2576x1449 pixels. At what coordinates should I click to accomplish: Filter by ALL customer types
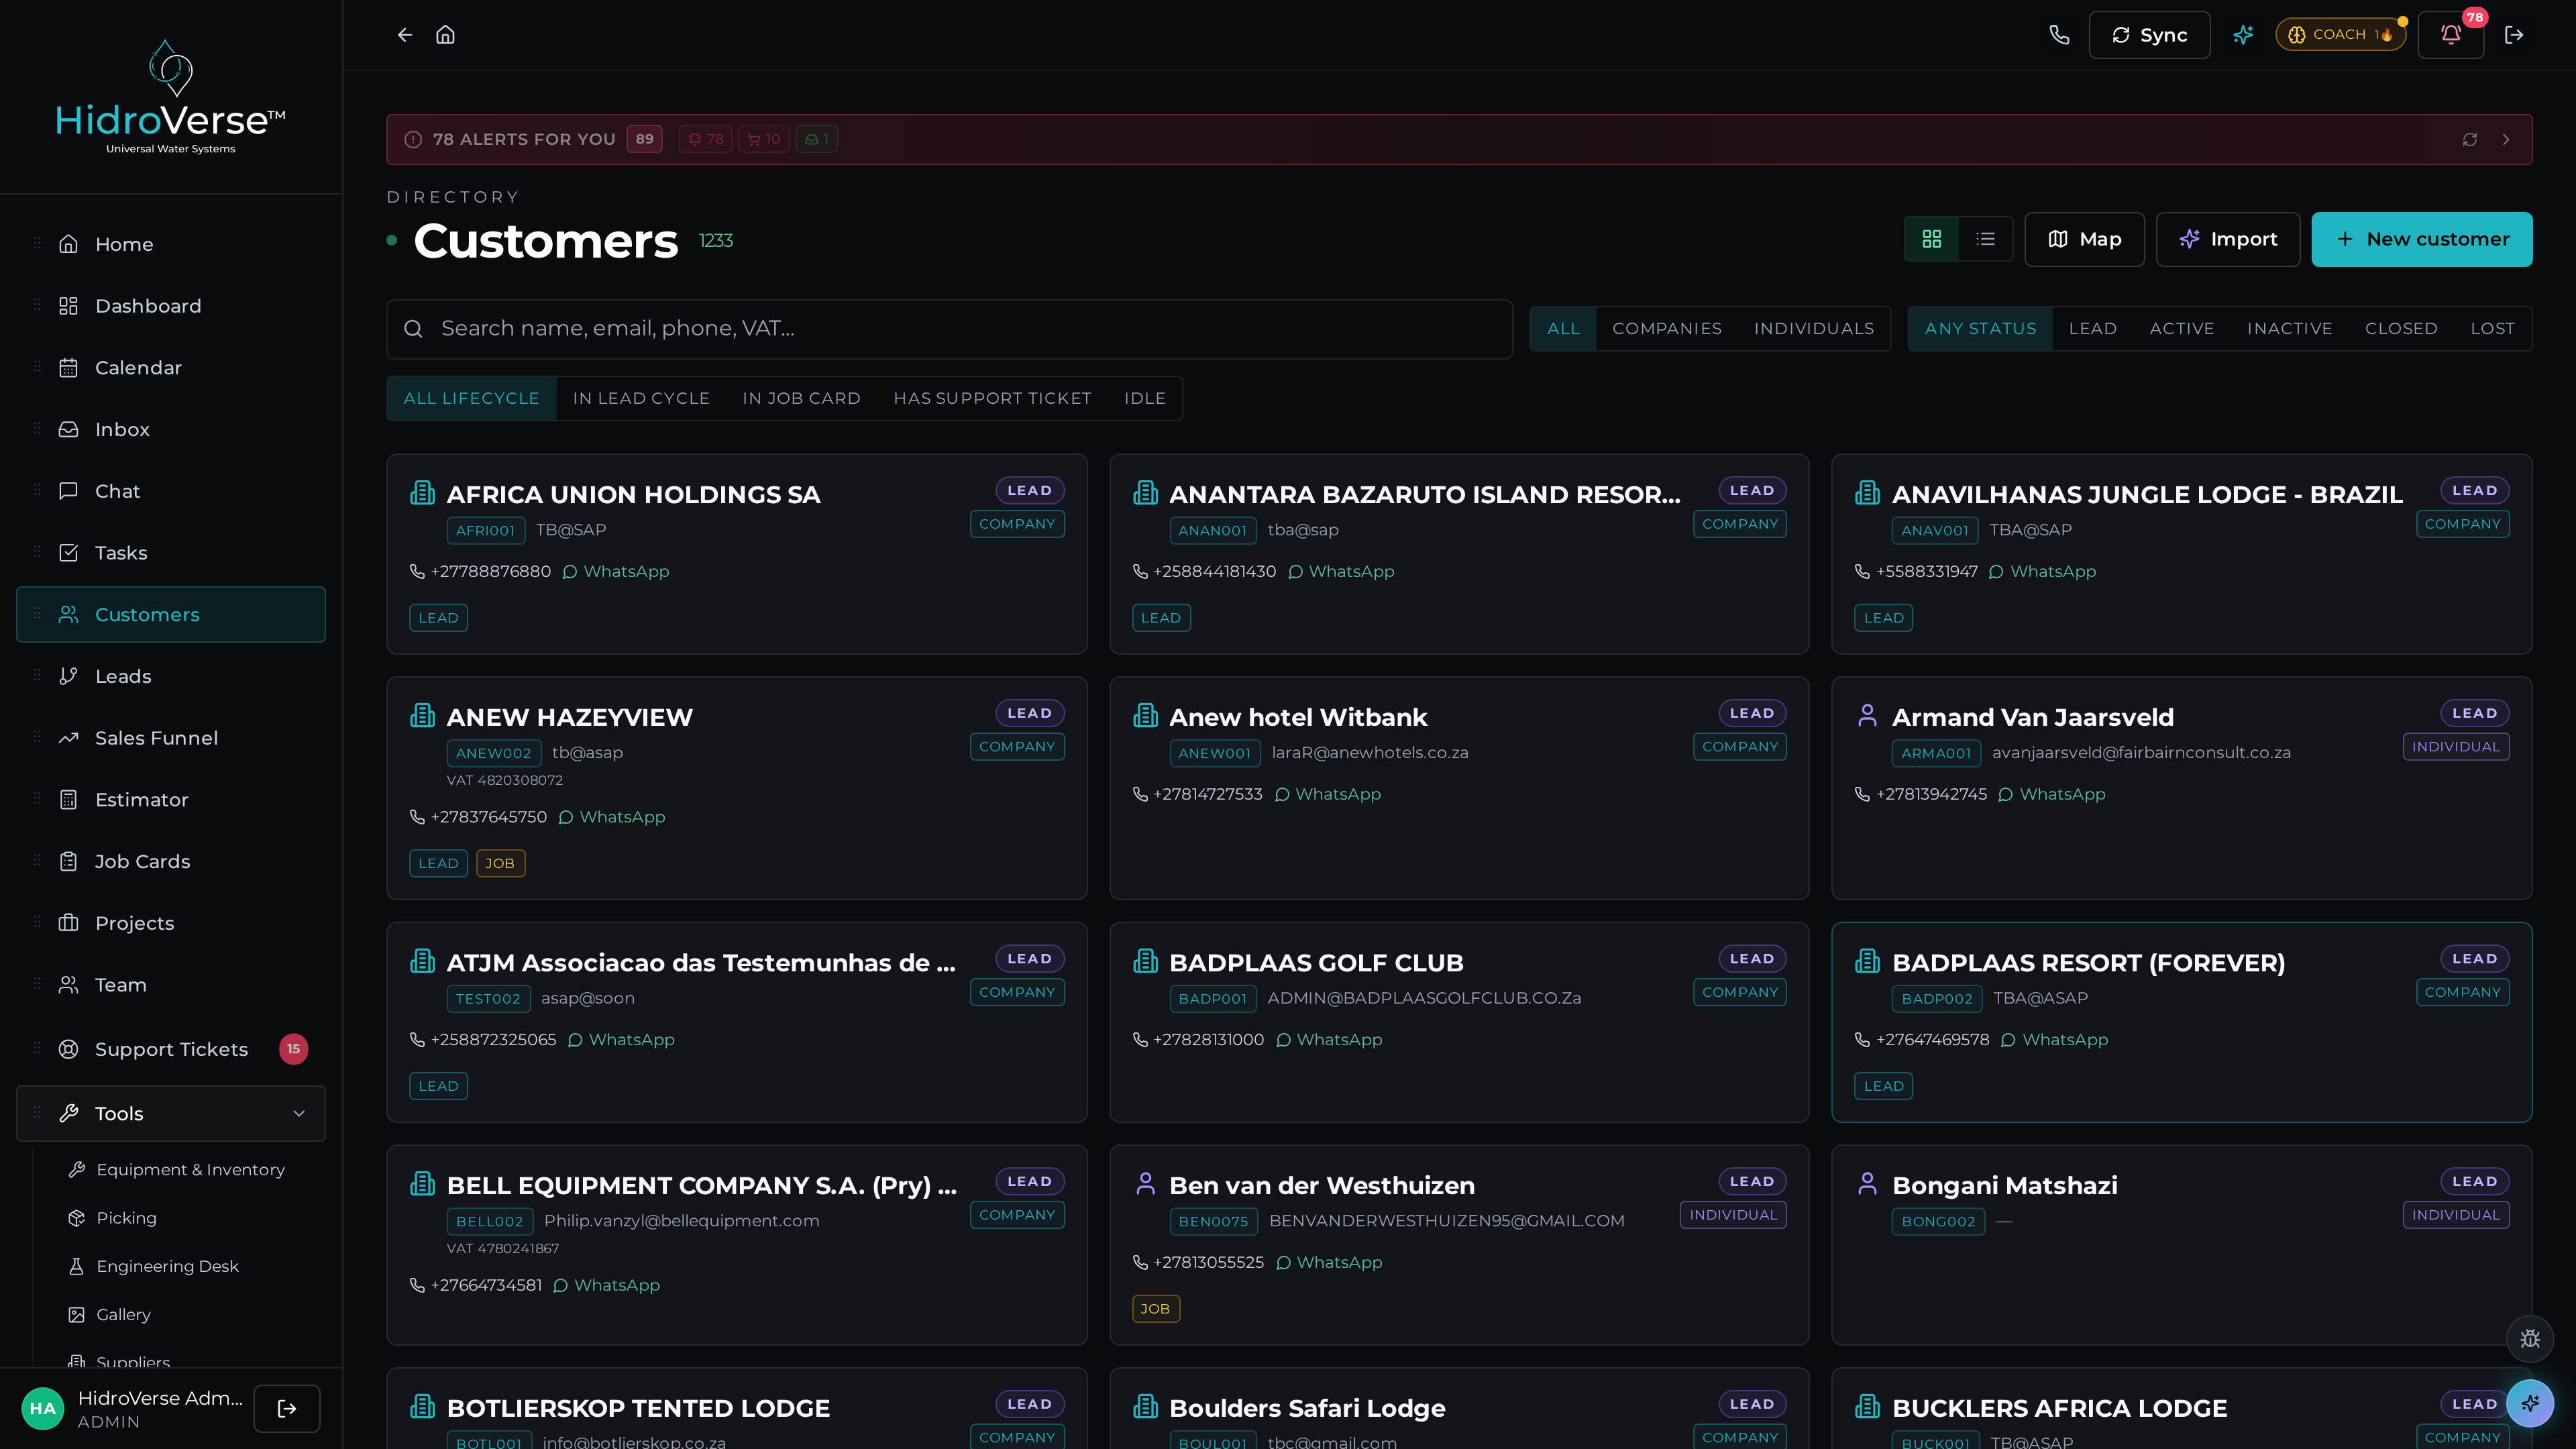point(1563,329)
